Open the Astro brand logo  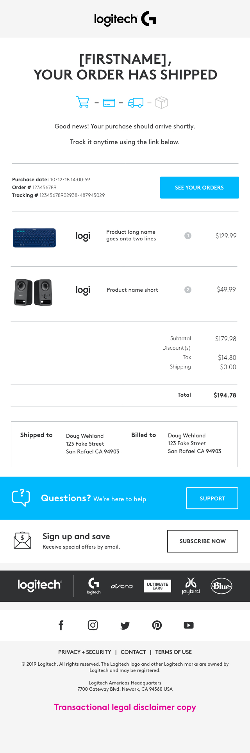122,586
